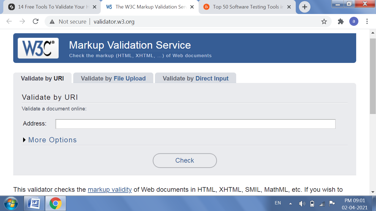Close the 'Top 50 Software Testing Tools' tab

pos(289,7)
